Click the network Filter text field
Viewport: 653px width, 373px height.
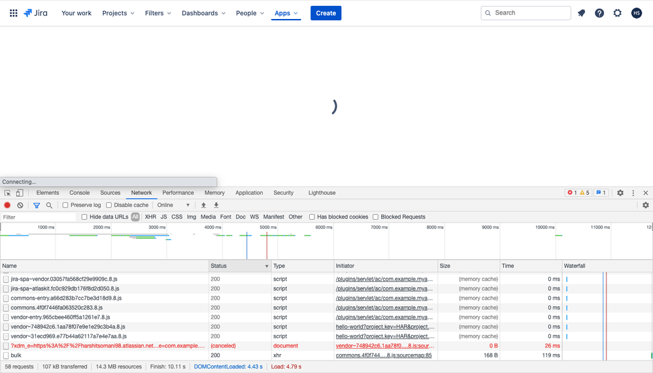38,217
